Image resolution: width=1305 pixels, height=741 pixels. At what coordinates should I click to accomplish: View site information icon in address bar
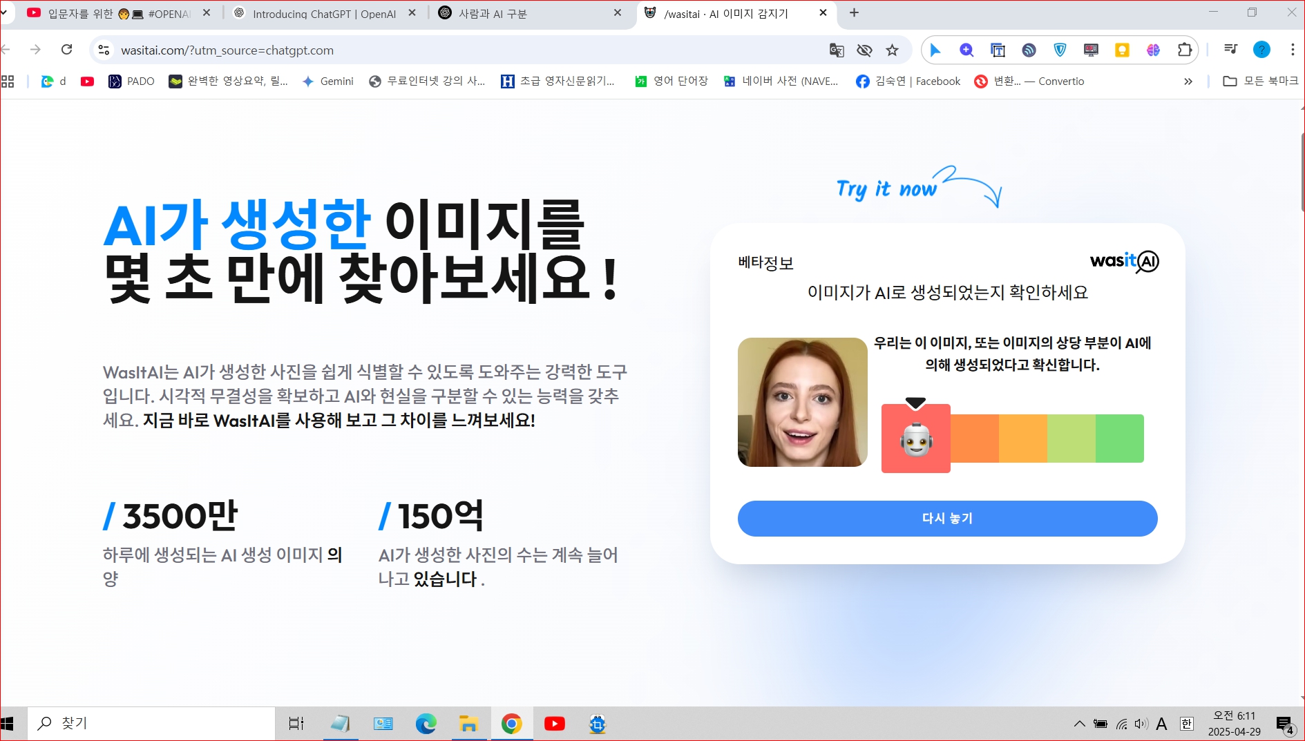104,50
